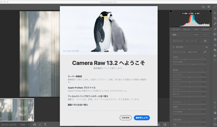Click the ISO 250 metadata text
Image resolution: width=217 pixels, height=127 pixels.
point(176,29)
